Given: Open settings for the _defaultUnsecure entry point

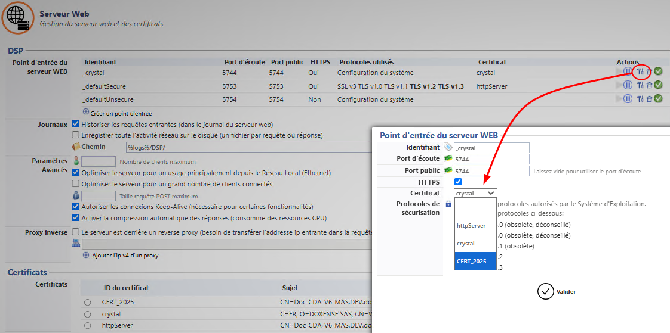Looking at the screenshot, I should pyautogui.click(x=640, y=98).
